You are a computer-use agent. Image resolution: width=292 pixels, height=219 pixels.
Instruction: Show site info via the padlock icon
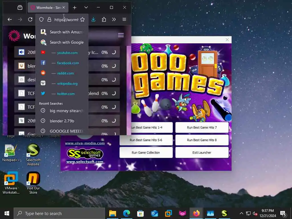[49, 19]
